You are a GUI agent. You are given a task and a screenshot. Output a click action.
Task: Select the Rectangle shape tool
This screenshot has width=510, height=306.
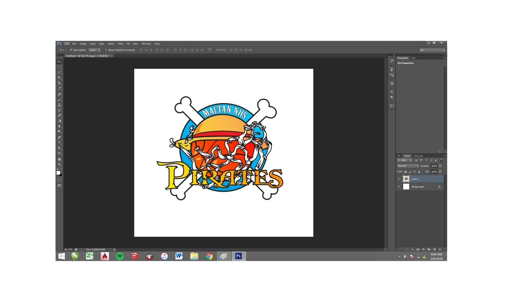(x=59, y=153)
